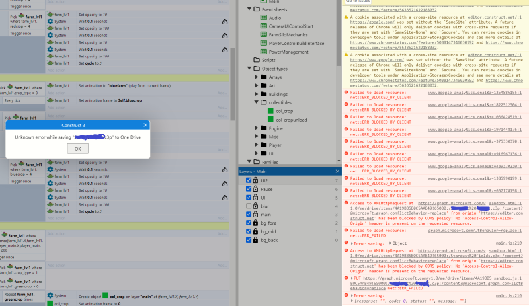Collapse the Event sheets folder

[249, 9]
